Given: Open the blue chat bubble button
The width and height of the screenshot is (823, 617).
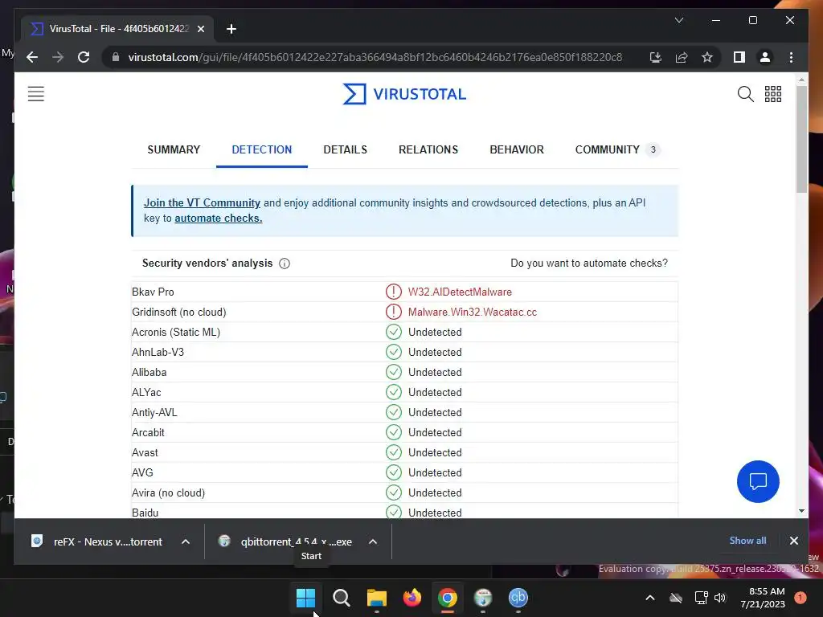Looking at the screenshot, I should [x=758, y=481].
